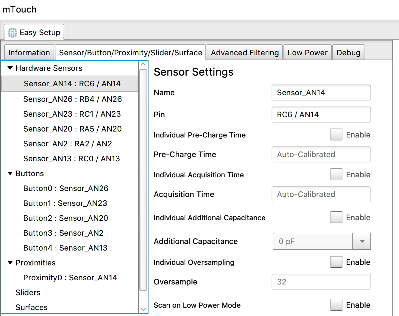399x316 pixels.
Task: Select Button2 : Sensor_AN20
Action: 66,218
